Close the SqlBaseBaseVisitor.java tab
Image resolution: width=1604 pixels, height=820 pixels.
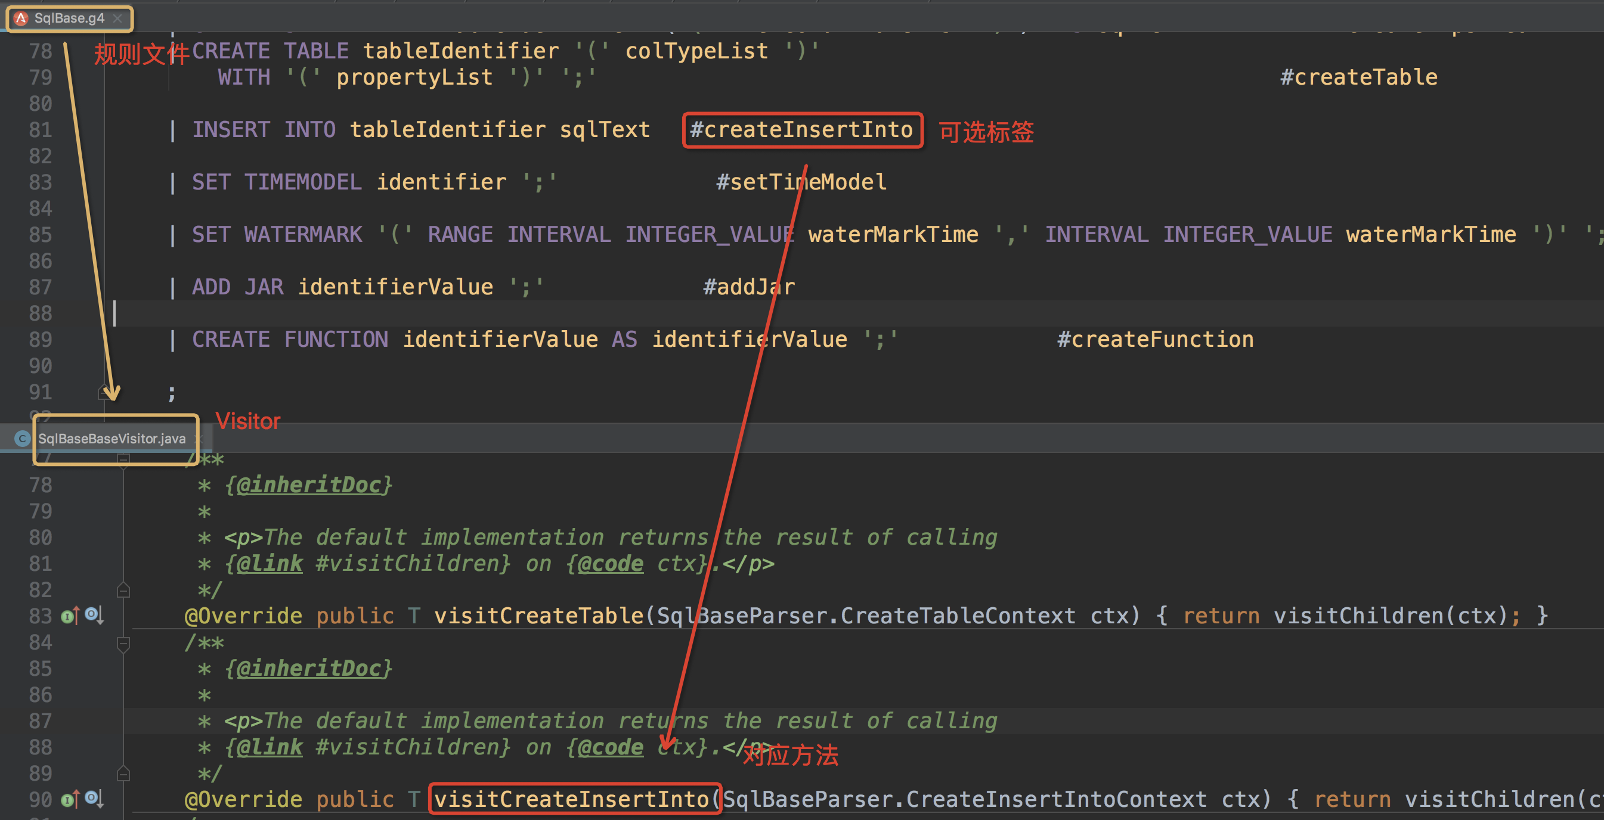click(199, 439)
